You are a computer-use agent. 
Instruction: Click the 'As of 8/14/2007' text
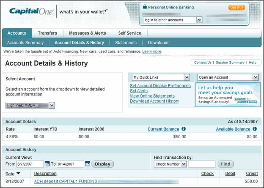pos(243,122)
